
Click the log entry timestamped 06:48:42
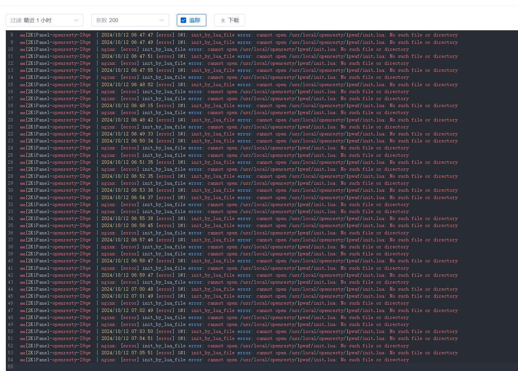tap(239, 120)
